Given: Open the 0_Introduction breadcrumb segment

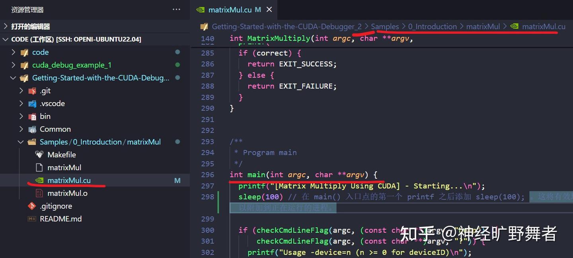Looking at the screenshot, I should [x=433, y=27].
